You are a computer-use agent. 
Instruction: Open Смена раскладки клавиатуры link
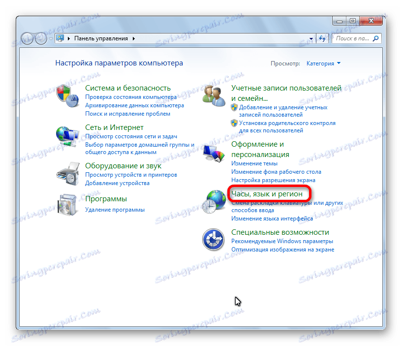point(287,207)
